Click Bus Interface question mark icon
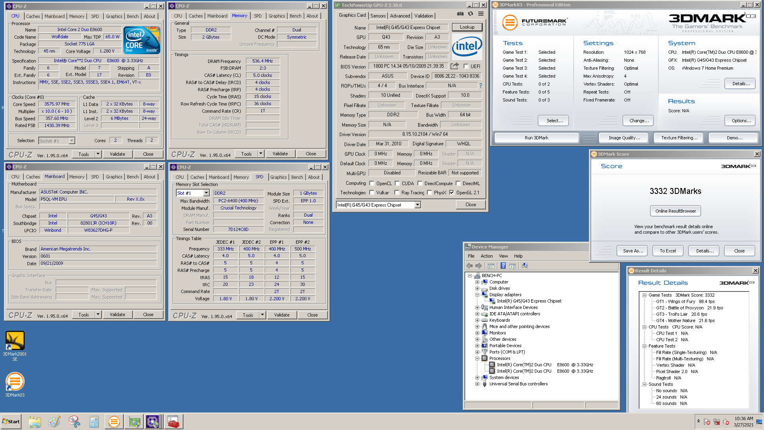Viewport: 764px width, 430px height. 480,86
